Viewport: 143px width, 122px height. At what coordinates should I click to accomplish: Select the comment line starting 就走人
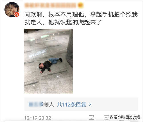63,22
